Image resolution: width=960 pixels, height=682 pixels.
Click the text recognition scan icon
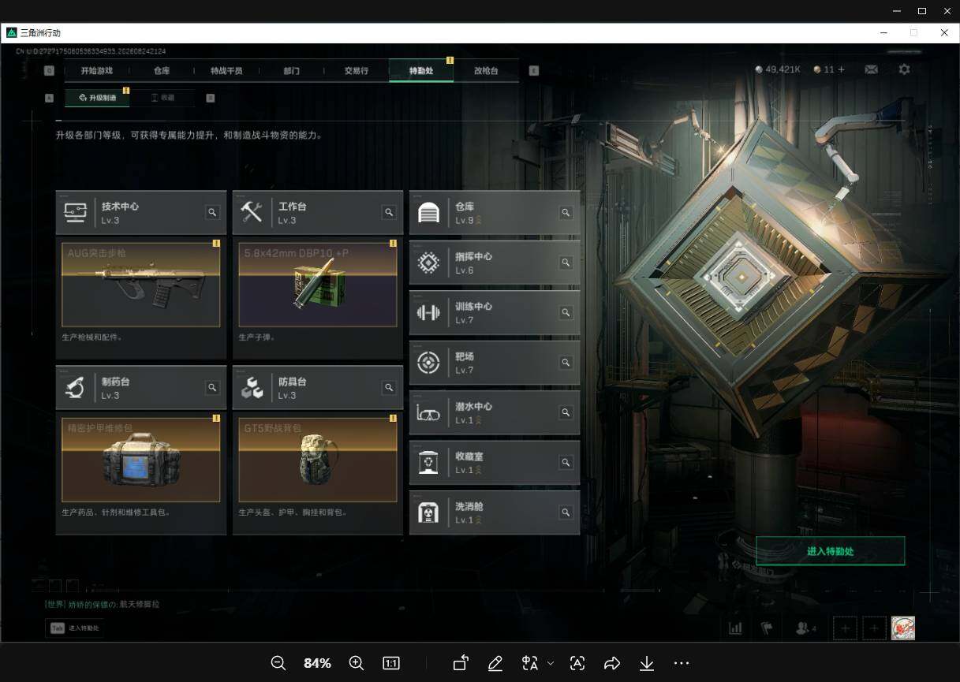click(577, 663)
